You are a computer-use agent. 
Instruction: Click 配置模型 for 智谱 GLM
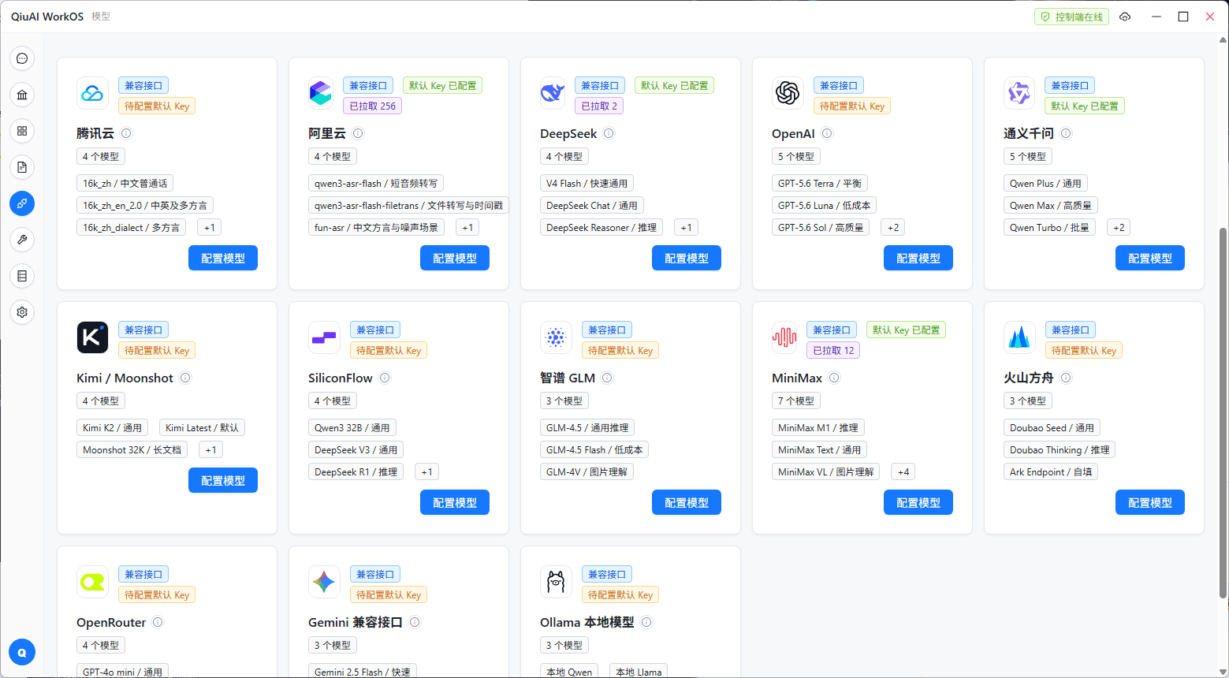coord(687,502)
